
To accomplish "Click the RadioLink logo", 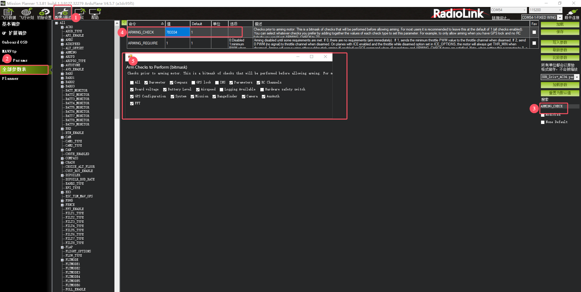I will tap(458, 14).
